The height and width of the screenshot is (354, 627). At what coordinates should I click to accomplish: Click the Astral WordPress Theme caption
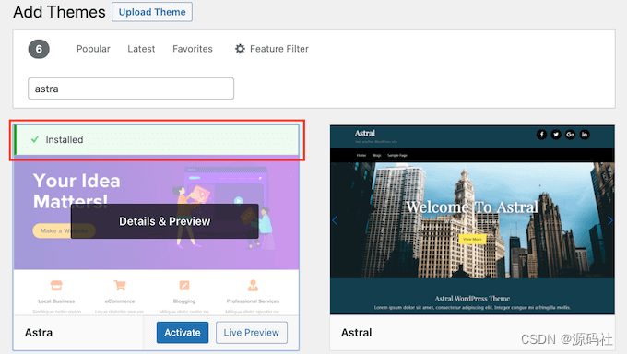click(x=472, y=299)
